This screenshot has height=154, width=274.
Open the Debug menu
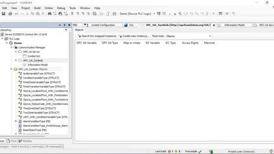click(x=61, y=8)
